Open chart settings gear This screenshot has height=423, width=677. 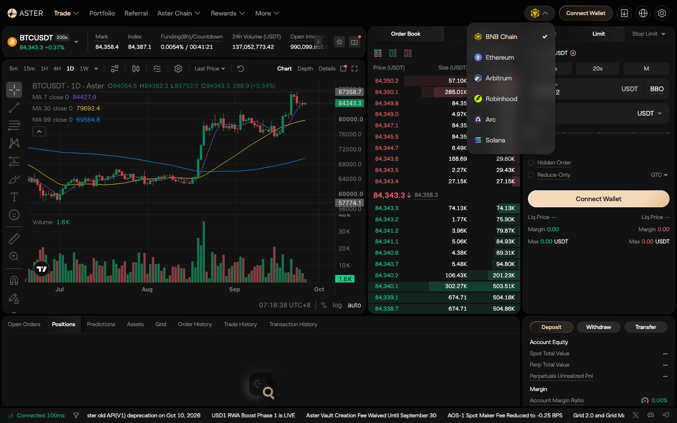[x=178, y=69]
